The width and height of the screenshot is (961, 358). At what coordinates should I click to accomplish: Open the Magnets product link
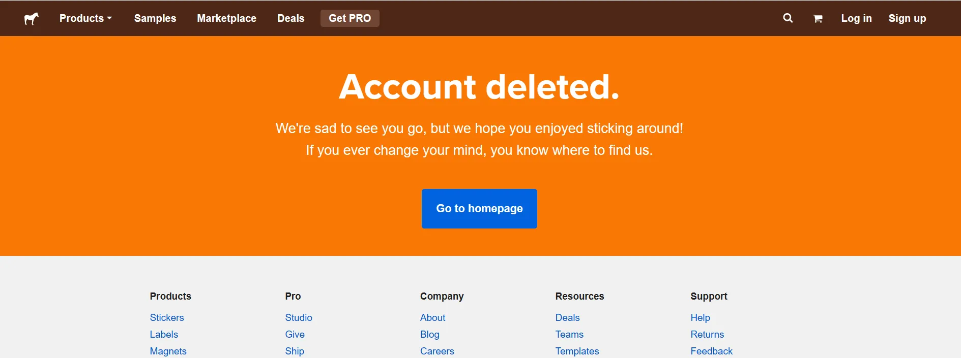click(168, 351)
